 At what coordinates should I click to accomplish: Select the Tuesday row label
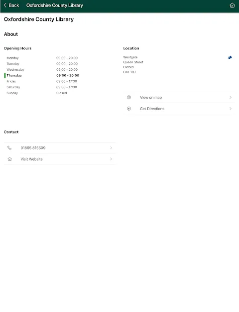(13, 64)
